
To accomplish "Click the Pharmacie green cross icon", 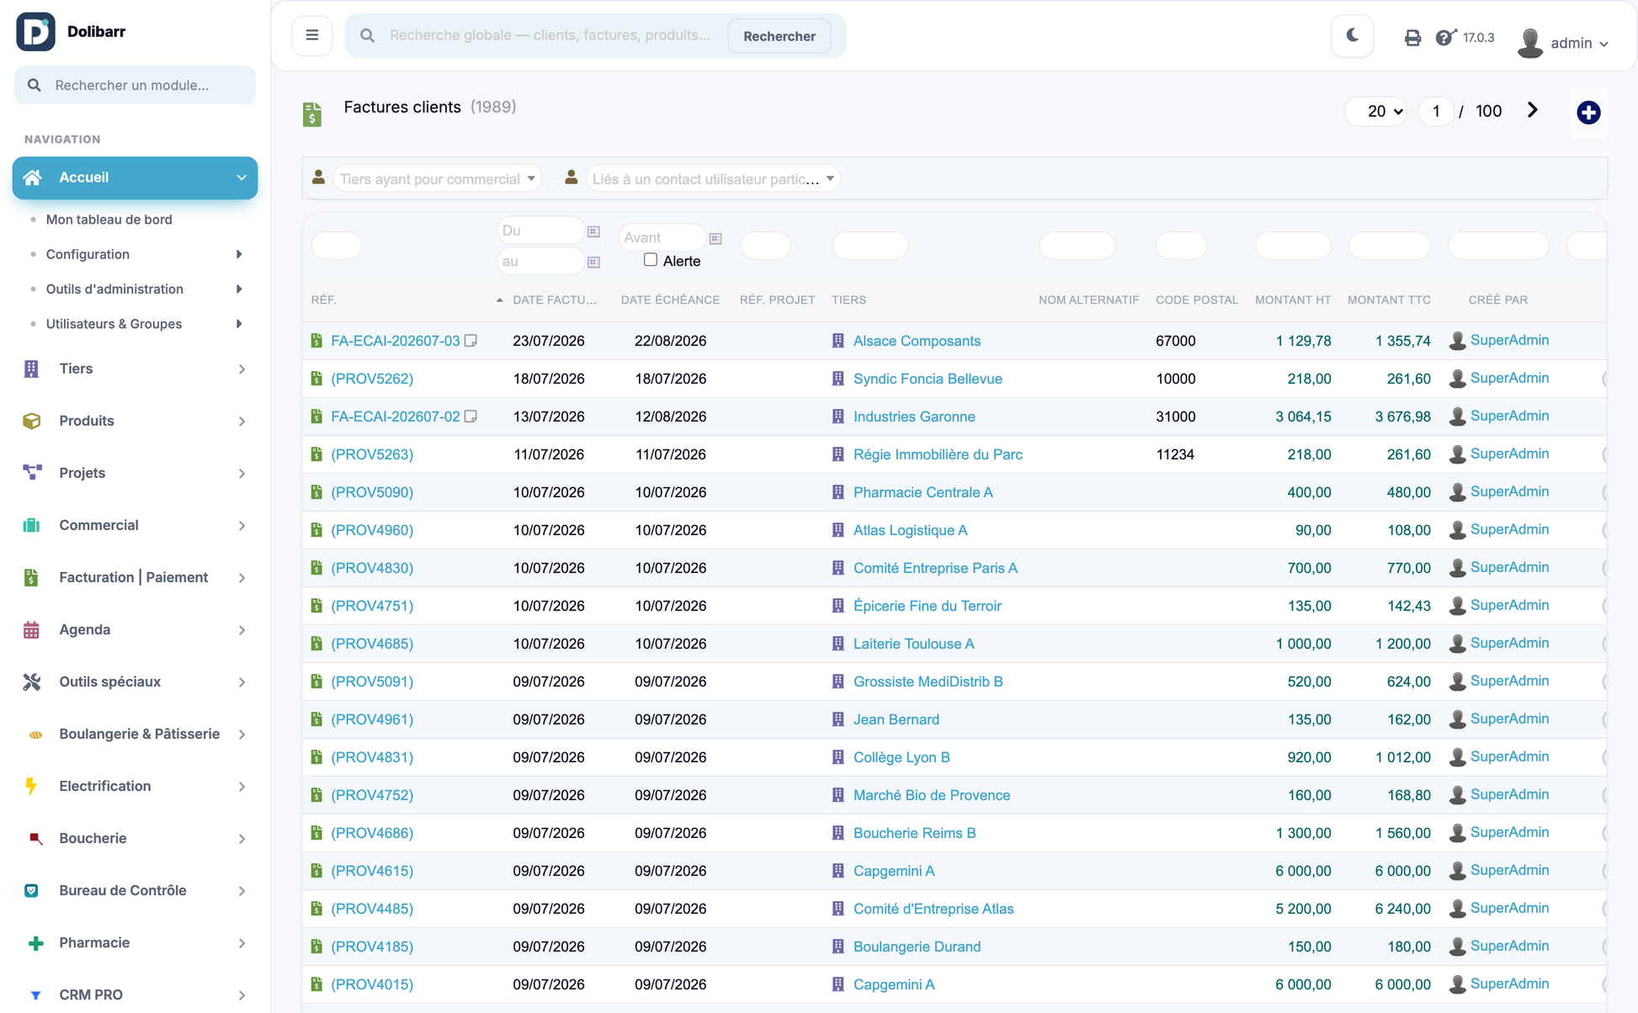I will click(35, 943).
